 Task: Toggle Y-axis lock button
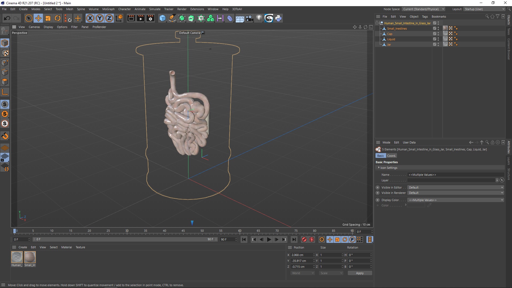(100, 18)
